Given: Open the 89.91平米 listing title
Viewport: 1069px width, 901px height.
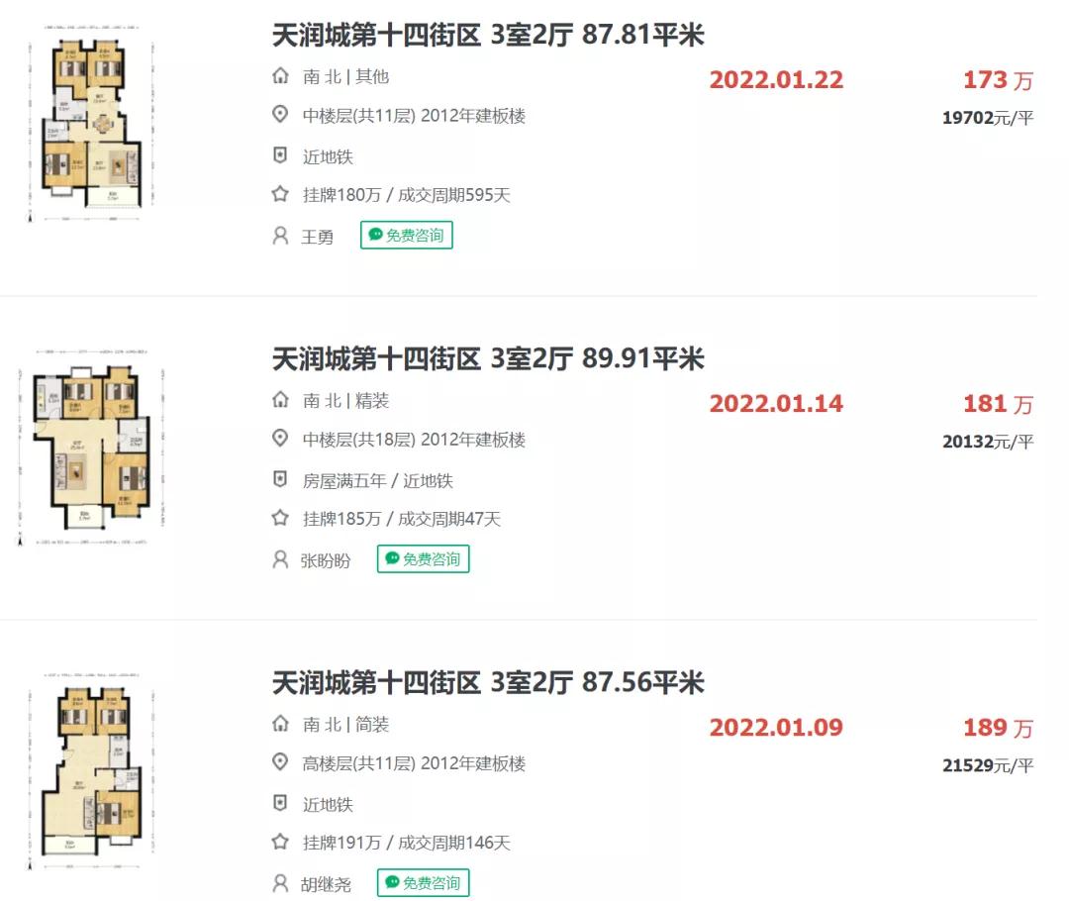Looking at the screenshot, I should click(488, 358).
